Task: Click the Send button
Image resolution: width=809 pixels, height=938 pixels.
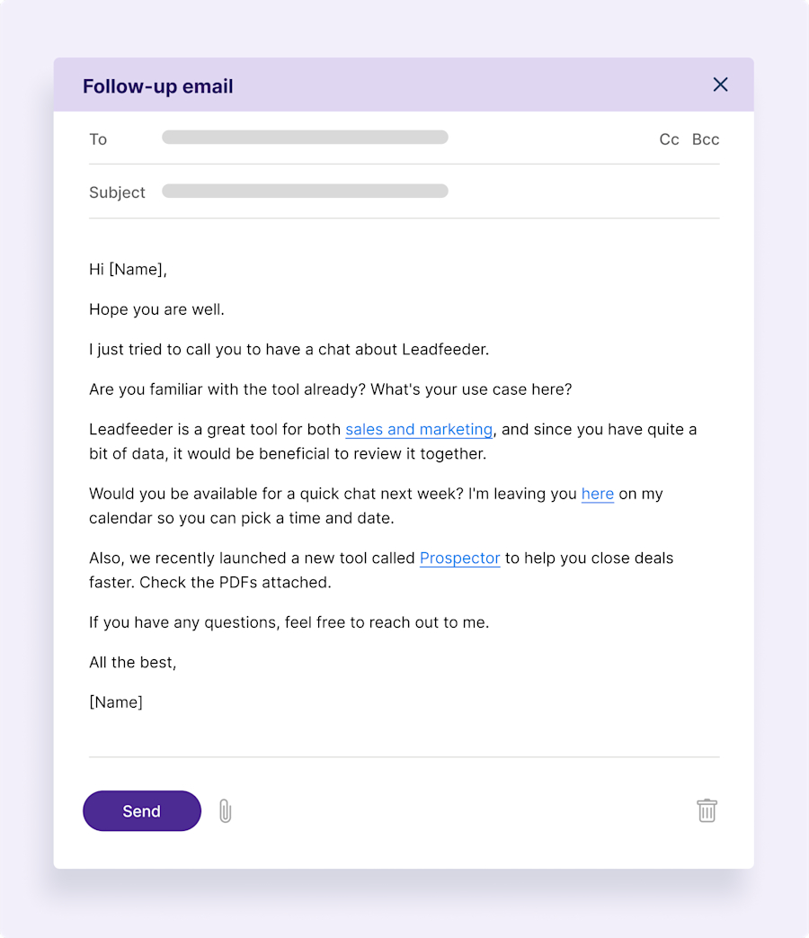Action: (141, 810)
